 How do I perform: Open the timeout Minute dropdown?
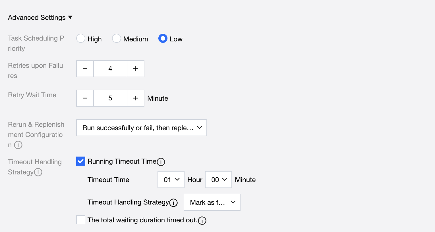tap(218, 180)
